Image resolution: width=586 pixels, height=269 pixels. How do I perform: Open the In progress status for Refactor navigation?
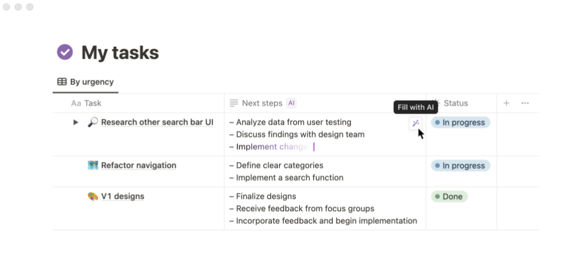pos(461,165)
